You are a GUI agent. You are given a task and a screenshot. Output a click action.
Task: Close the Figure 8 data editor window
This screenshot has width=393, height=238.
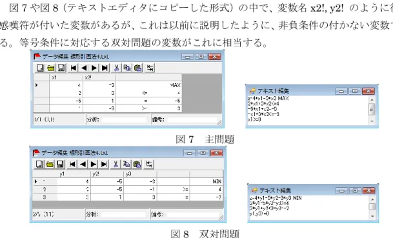pos(217,153)
